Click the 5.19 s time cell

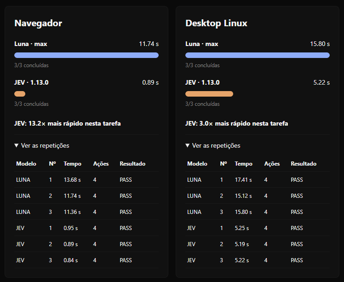(242, 244)
